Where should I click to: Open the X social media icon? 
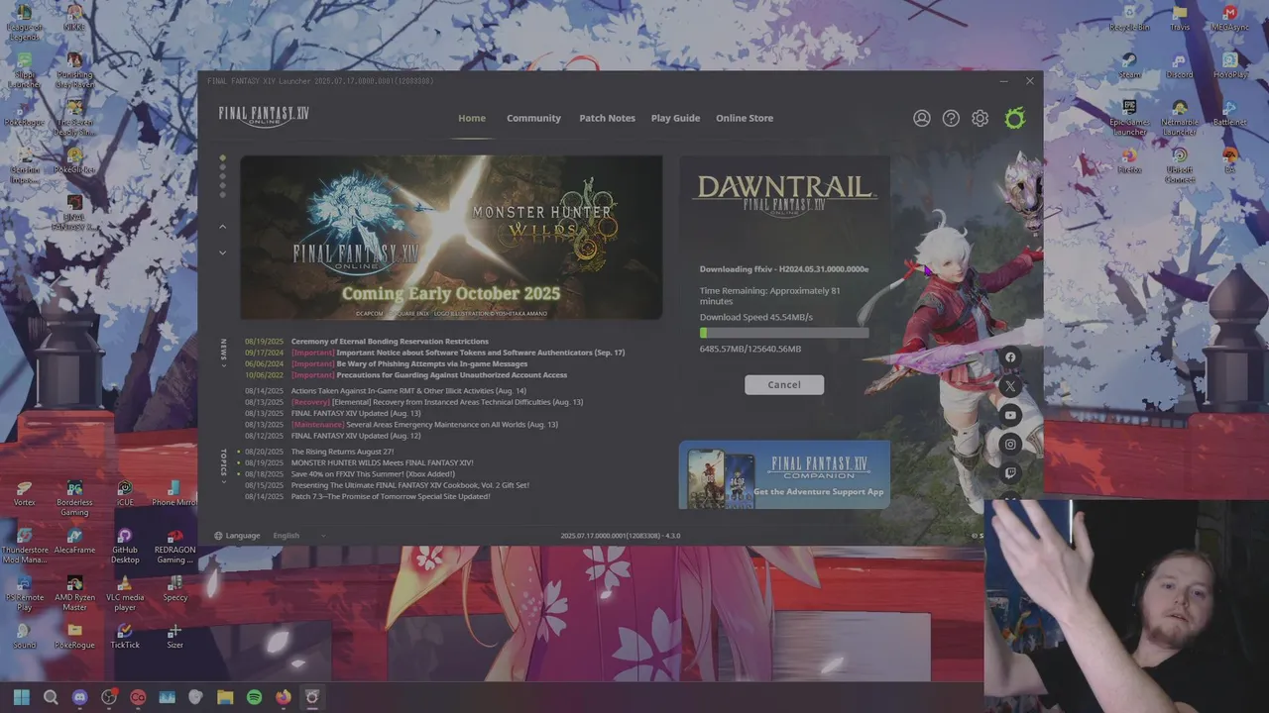1010,386
